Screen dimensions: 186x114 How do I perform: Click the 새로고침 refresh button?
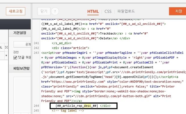(x=15, y=11)
